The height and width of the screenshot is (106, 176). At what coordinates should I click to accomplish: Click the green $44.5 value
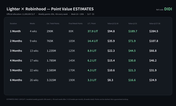pos(132,51)
